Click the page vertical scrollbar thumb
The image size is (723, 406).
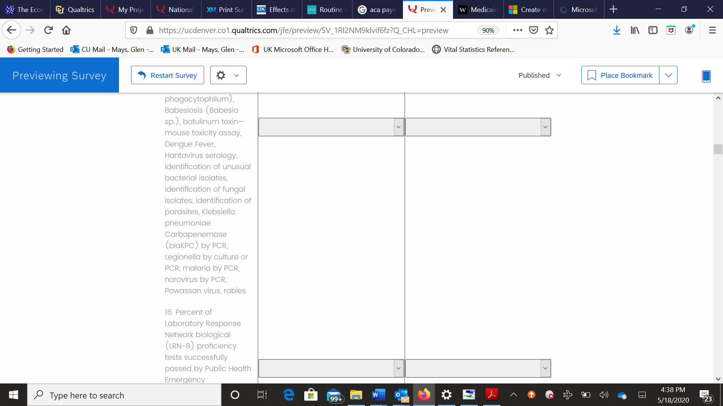(718, 149)
